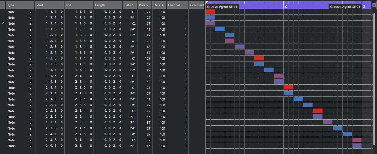The width and height of the screenshot is (377, 154).
Task: Select the Data 2 value '76'
Action: tap(148, 41)
